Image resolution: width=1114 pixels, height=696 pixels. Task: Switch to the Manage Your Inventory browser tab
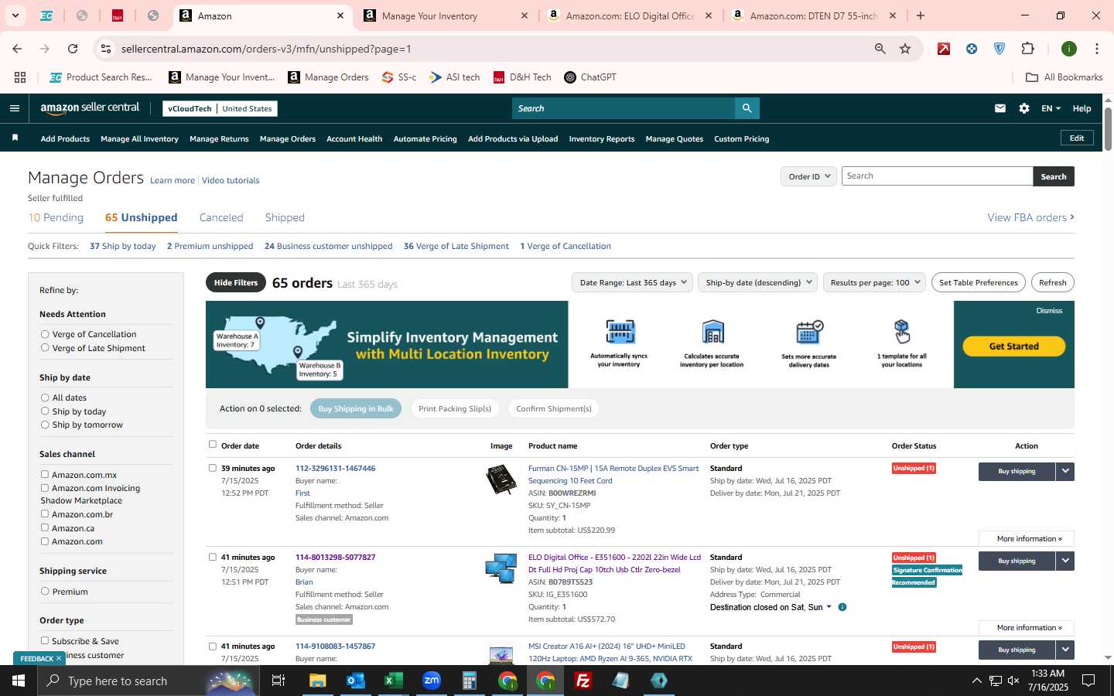point(444,15)
